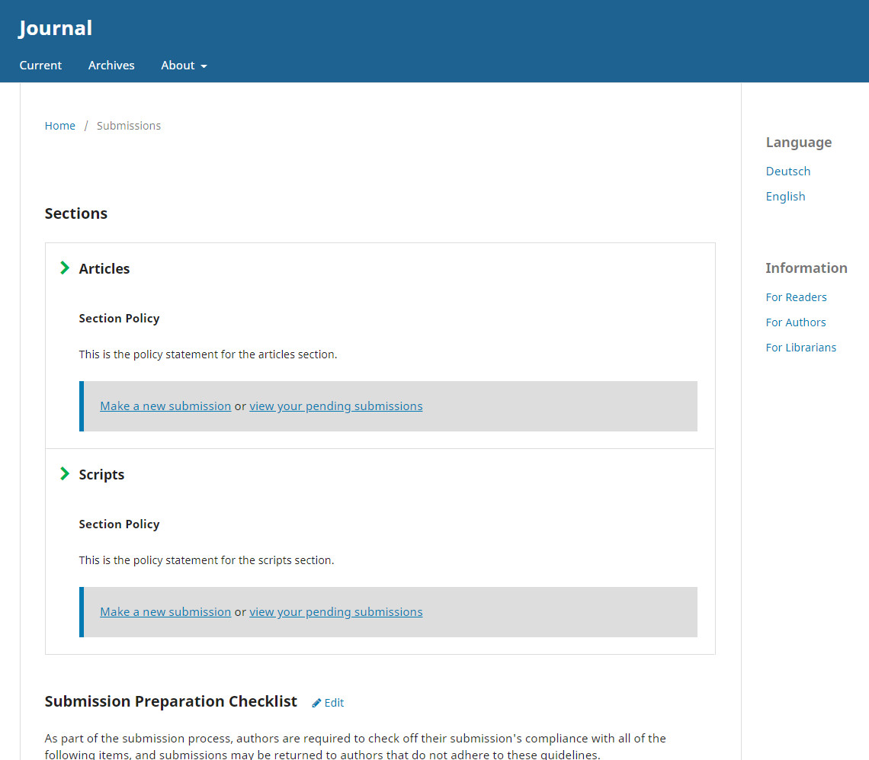Viewport: 869px width, 760px height.
Task: Click the Articles section heading
Action: (x=104, y=269)
